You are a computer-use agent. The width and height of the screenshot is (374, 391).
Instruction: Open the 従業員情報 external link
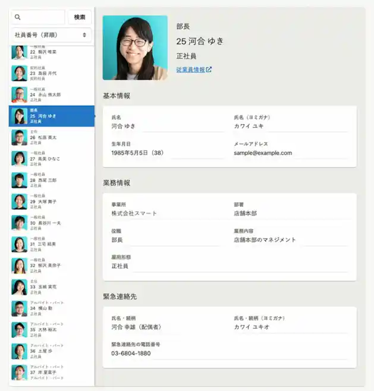click(194, 70)
